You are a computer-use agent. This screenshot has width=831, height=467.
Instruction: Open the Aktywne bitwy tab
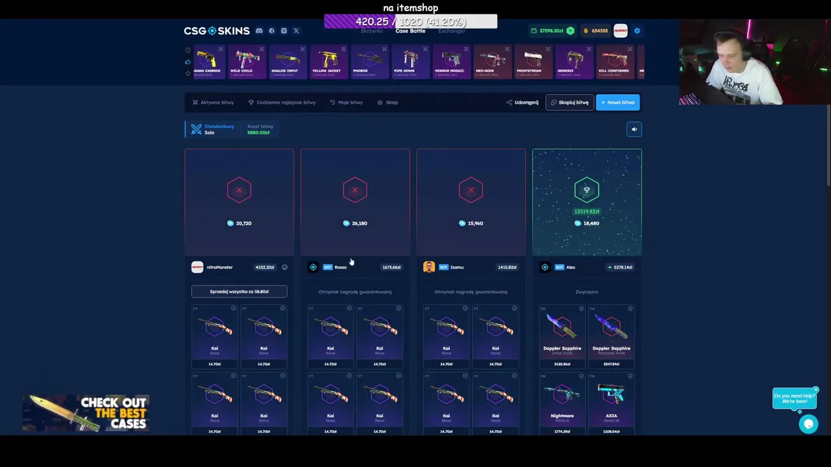click(213, 102)
